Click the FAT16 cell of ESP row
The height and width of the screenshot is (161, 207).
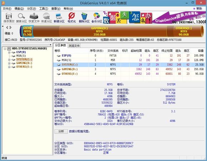point(113,56)
